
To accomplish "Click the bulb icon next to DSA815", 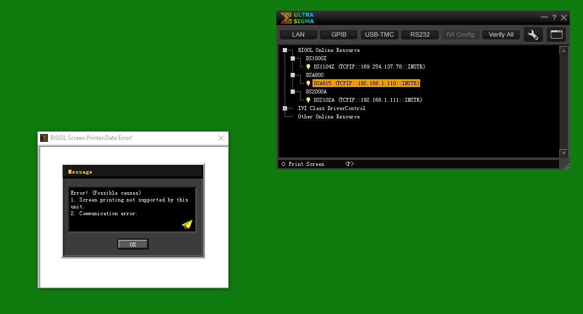I will pos(308,83).
